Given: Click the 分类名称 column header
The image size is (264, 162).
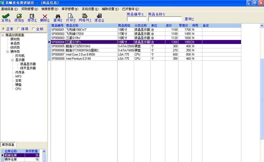Looking at the screenshot, I should click(x=142, y=26).
